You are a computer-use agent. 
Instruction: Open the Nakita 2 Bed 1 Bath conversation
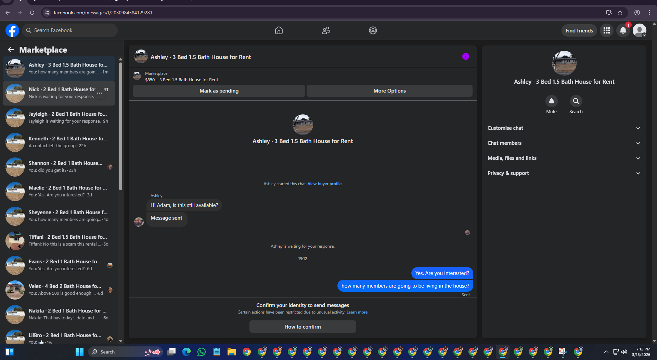tap(59, 314)
